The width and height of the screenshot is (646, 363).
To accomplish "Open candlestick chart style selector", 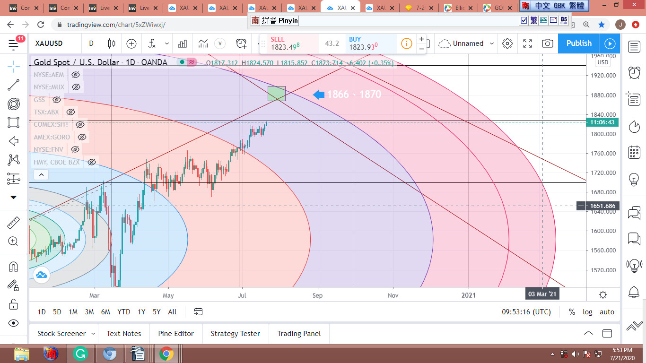I will (112, 43).
